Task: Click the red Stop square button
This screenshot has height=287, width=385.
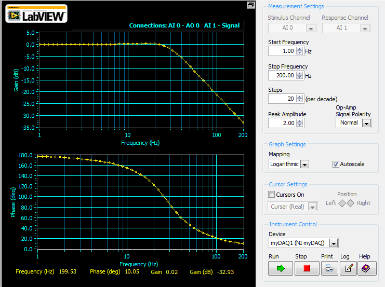Action: point(307,268)
